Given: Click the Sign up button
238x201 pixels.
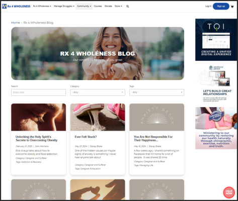Looking at the screenshot, I should tap(221, 6).
